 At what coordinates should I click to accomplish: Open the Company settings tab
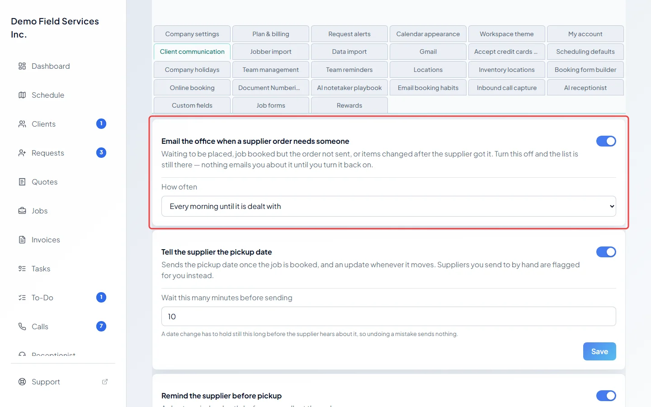coord(192,34)
